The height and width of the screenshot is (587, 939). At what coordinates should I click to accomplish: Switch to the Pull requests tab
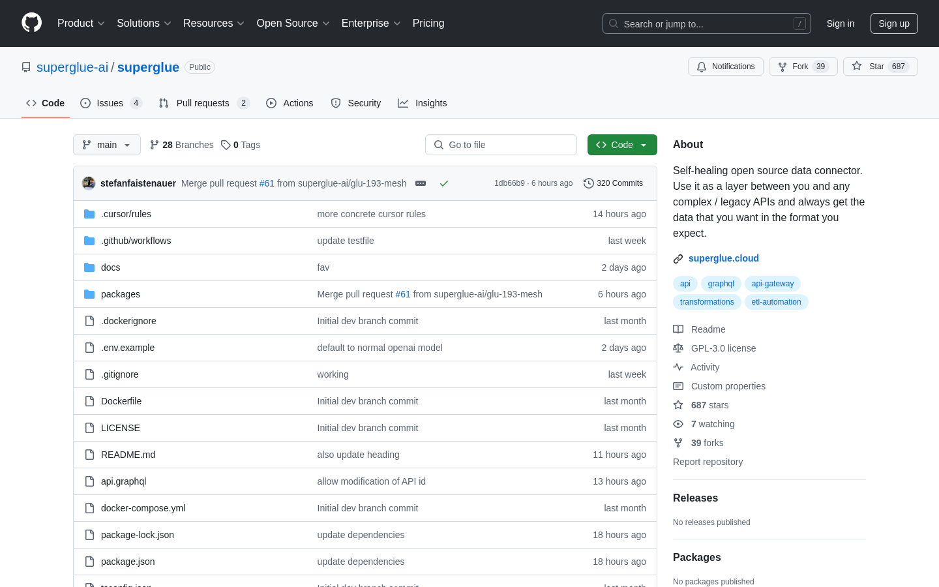[204, 103]
